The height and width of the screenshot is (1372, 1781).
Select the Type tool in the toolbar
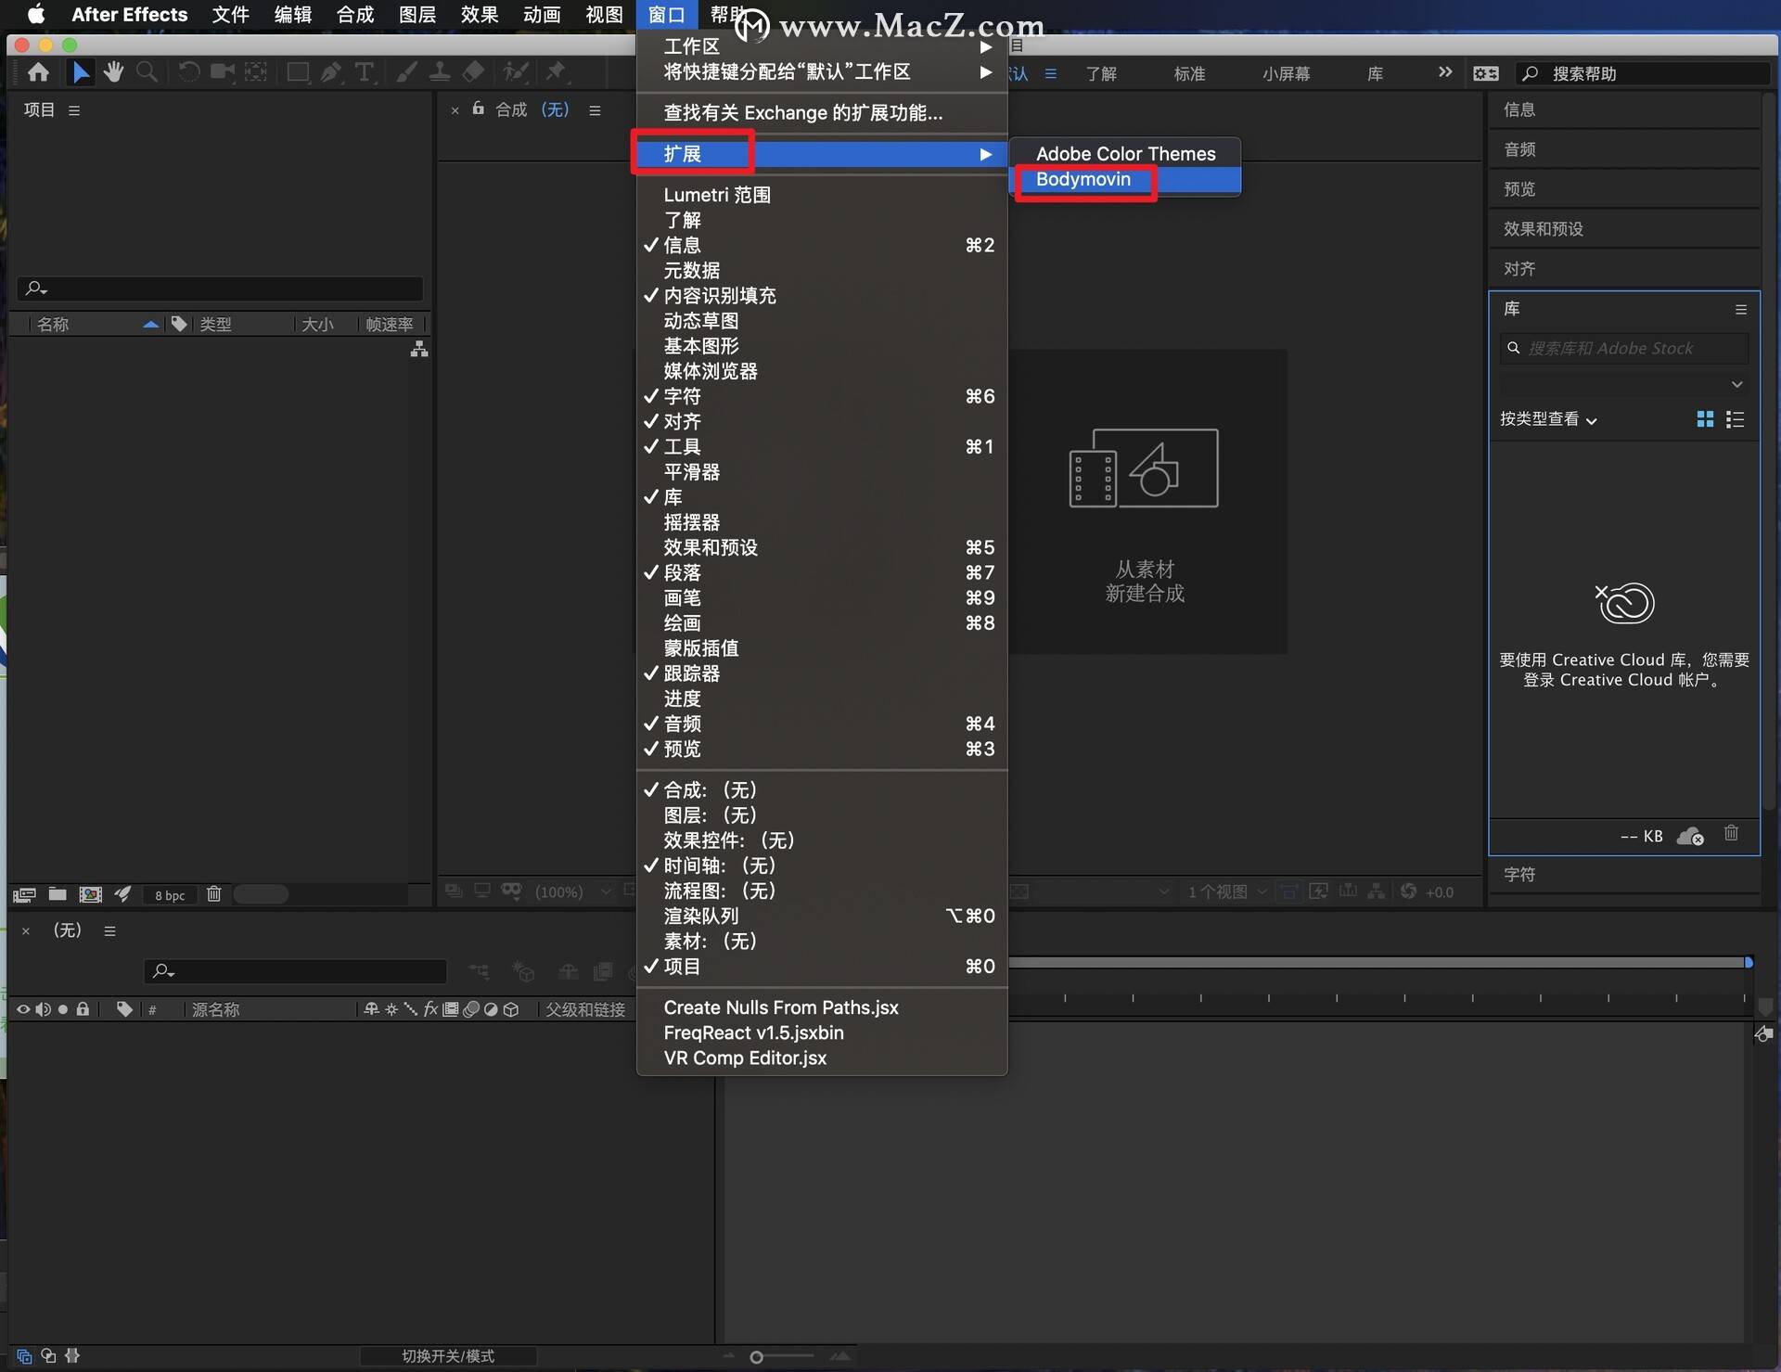click(x=365, y=71)
